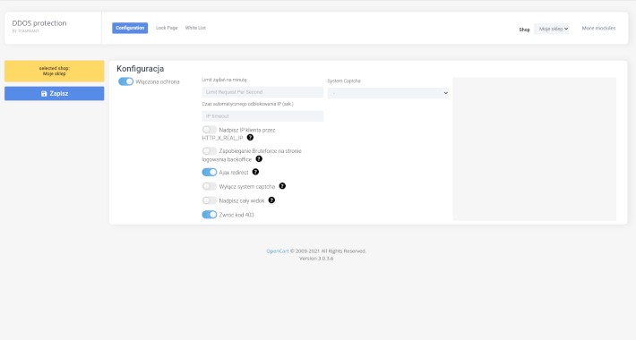Viewport: 636px width, 340px height.
Task: Follow the OpenCart footer link
Action: [x=278, y=251]
